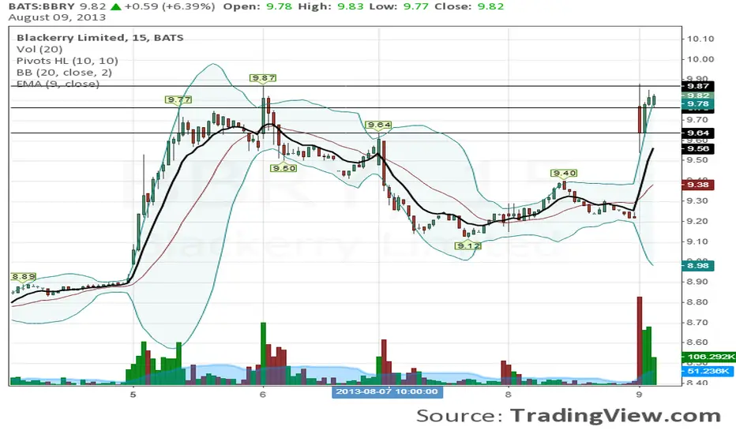Click the 8.89 pivot label
The image size is (736, 434).
pos(24,277)
